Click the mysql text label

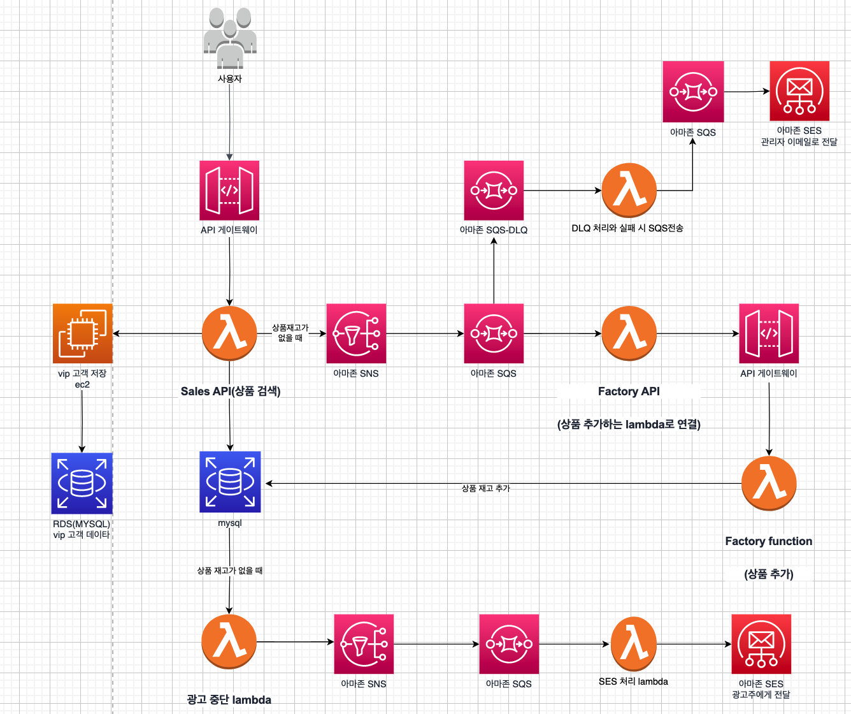coord(230,523)
